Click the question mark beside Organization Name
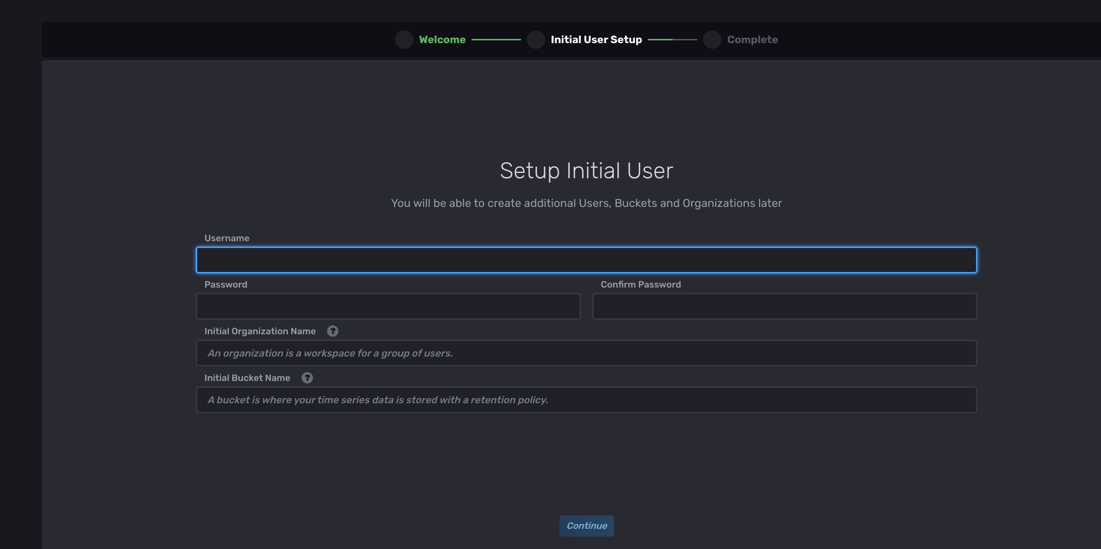This screenshot has height=549, width=1101. click(x=333, y=330)
